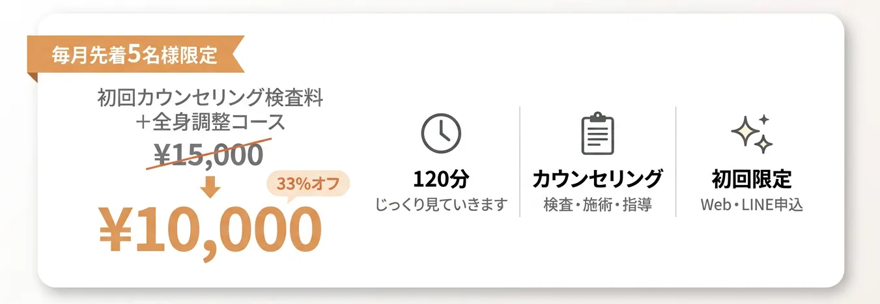Screen dimensions: 880x304
Task: Click the sparkle stars icon above 初回限定
Action: pos(752,133)
